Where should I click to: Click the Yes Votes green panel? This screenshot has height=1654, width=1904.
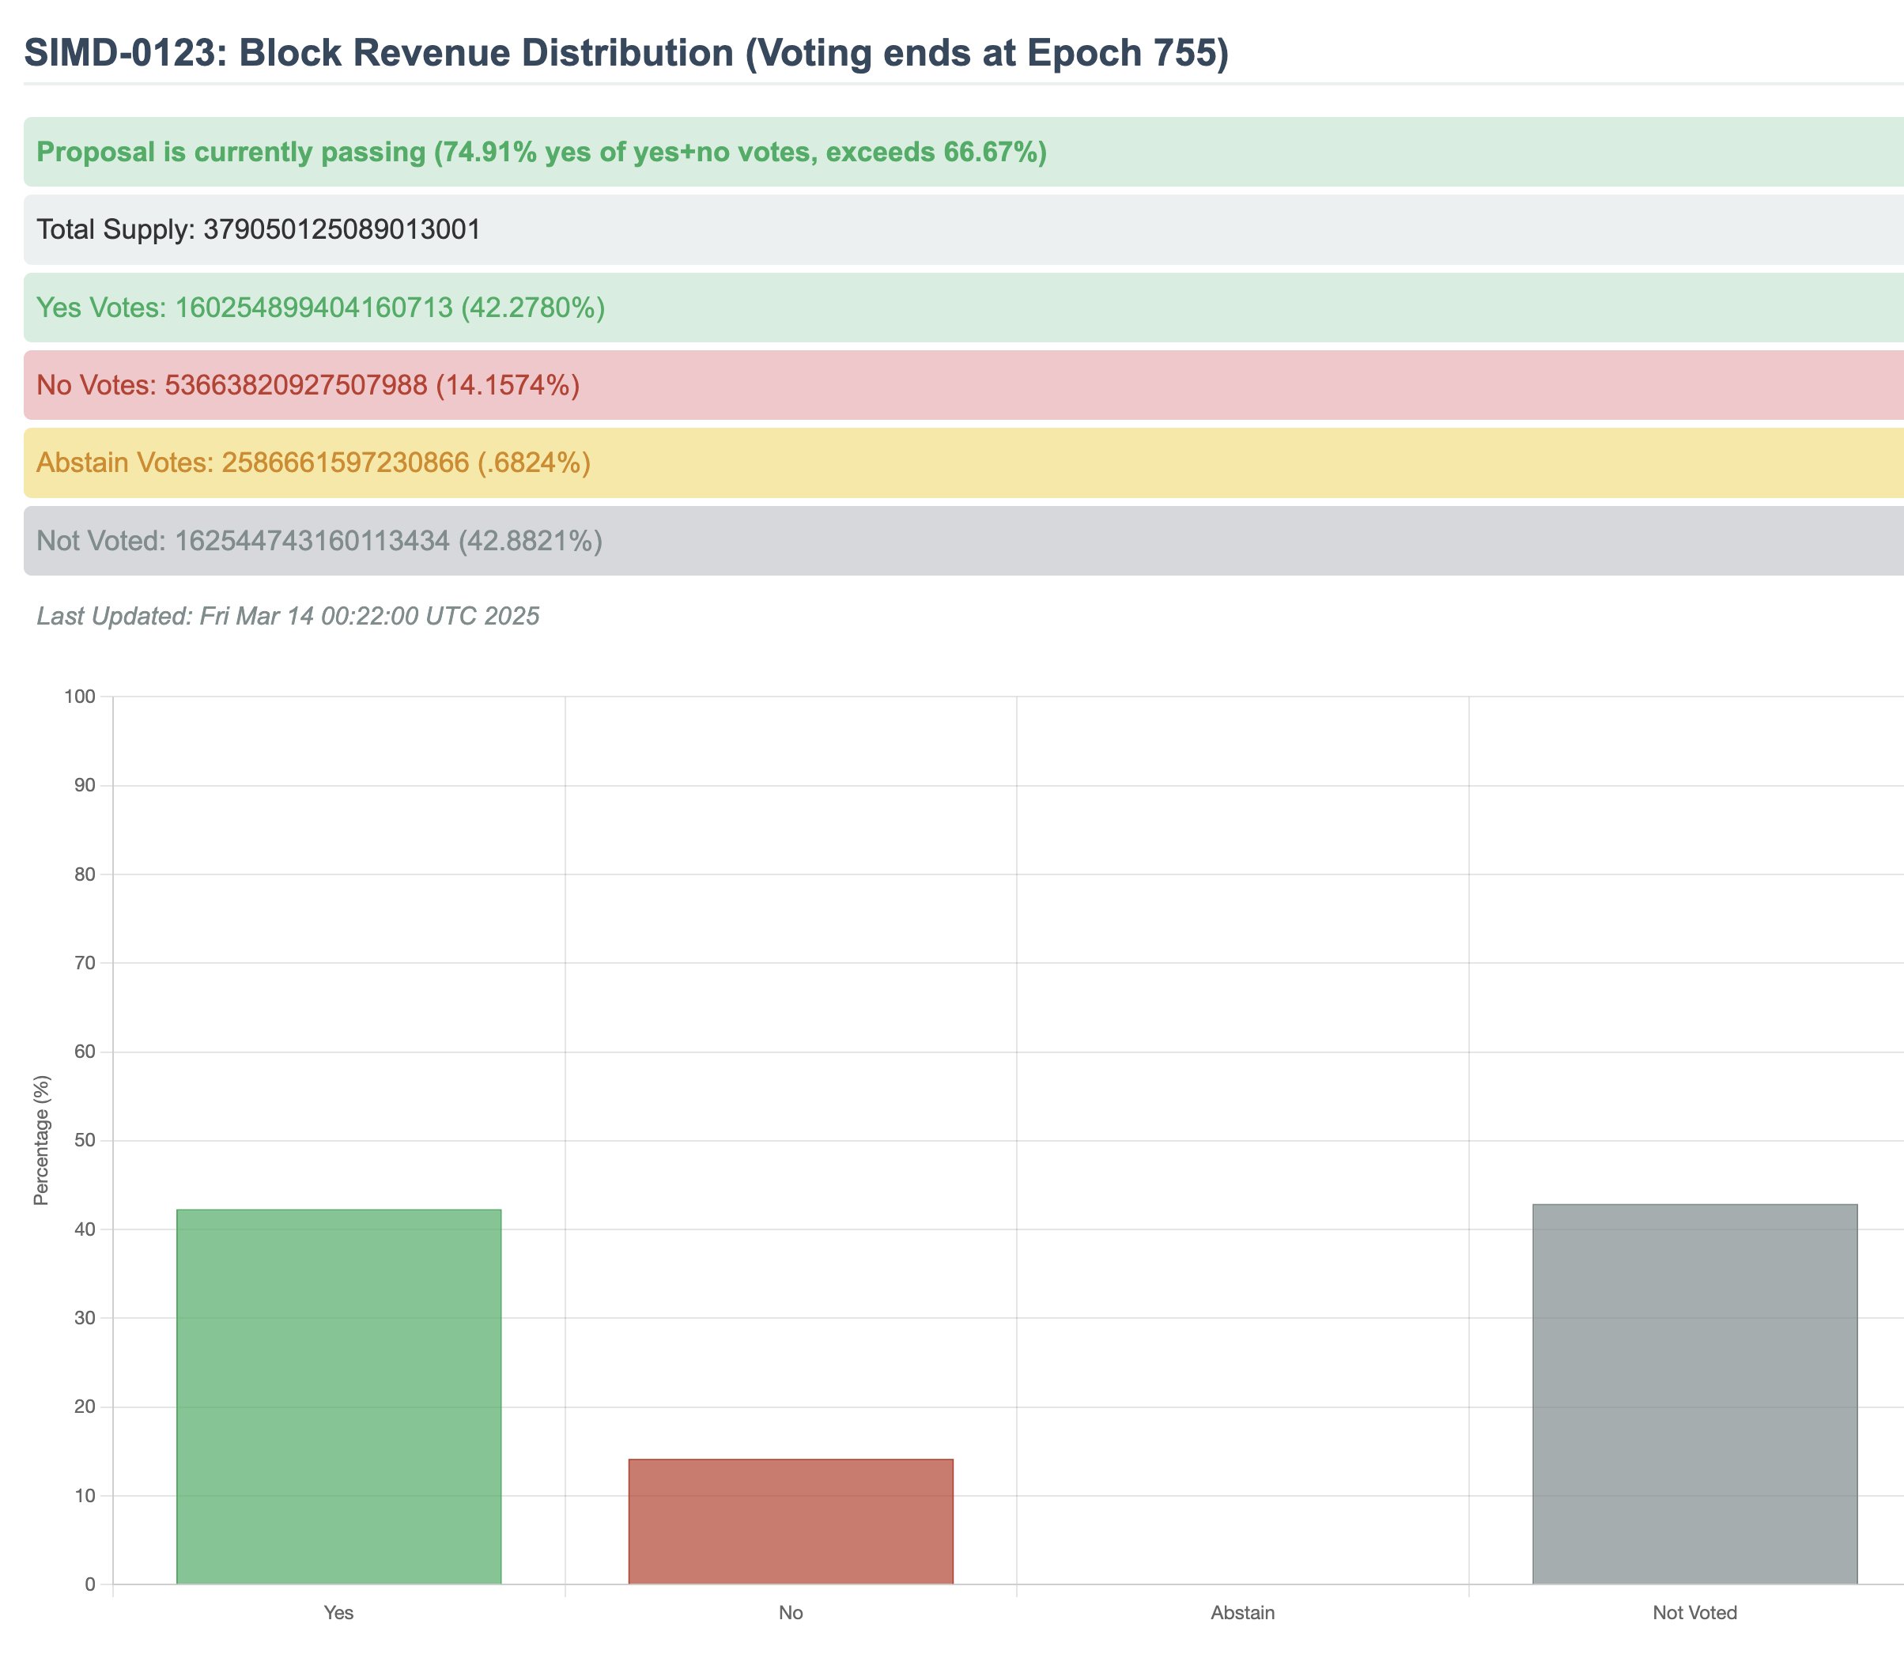[x=320, y=308]
